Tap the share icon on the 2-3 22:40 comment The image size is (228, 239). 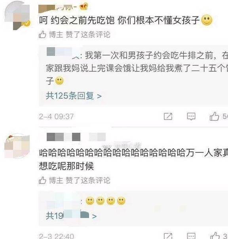168,236
